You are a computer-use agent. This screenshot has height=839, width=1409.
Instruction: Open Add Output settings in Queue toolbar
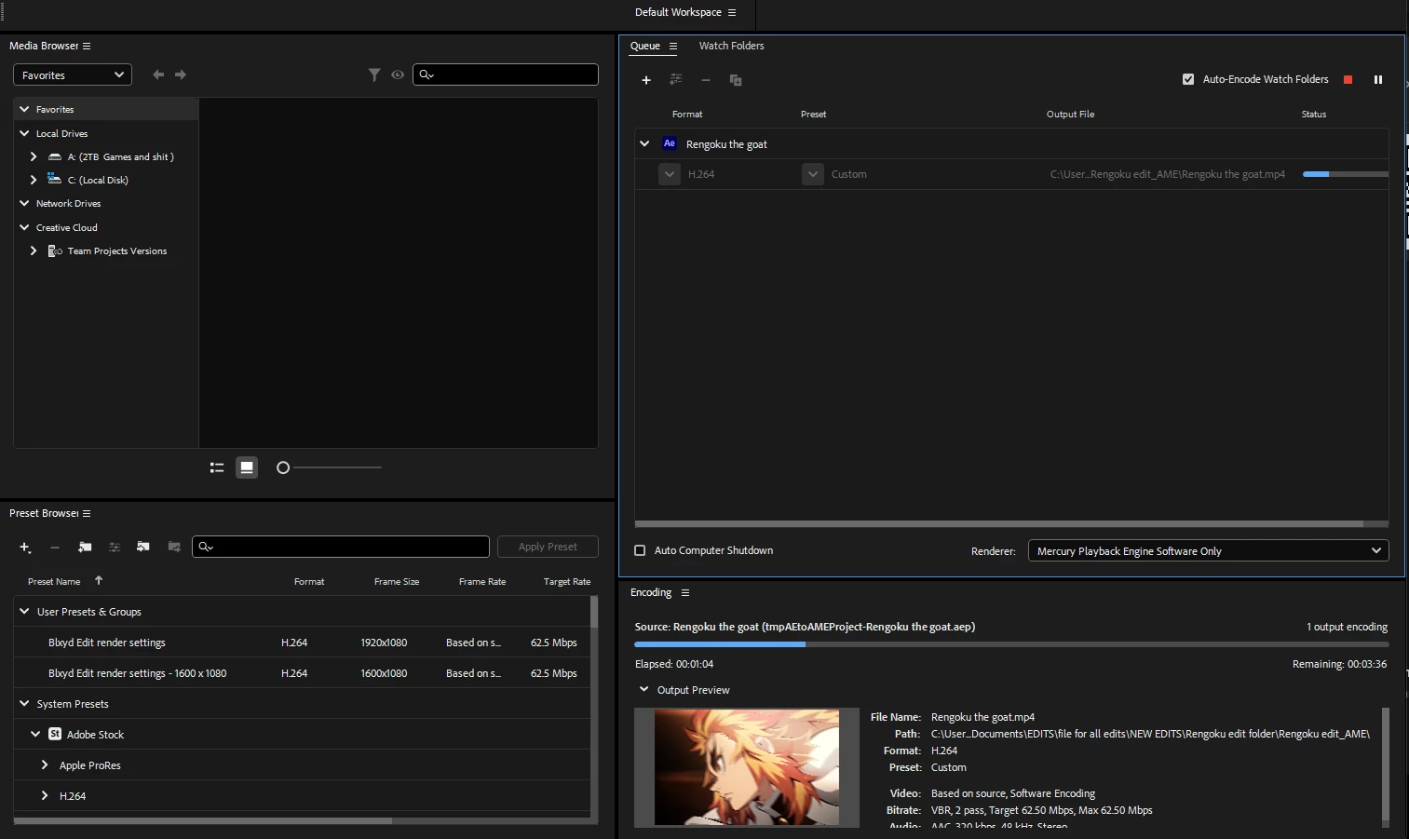676,80
